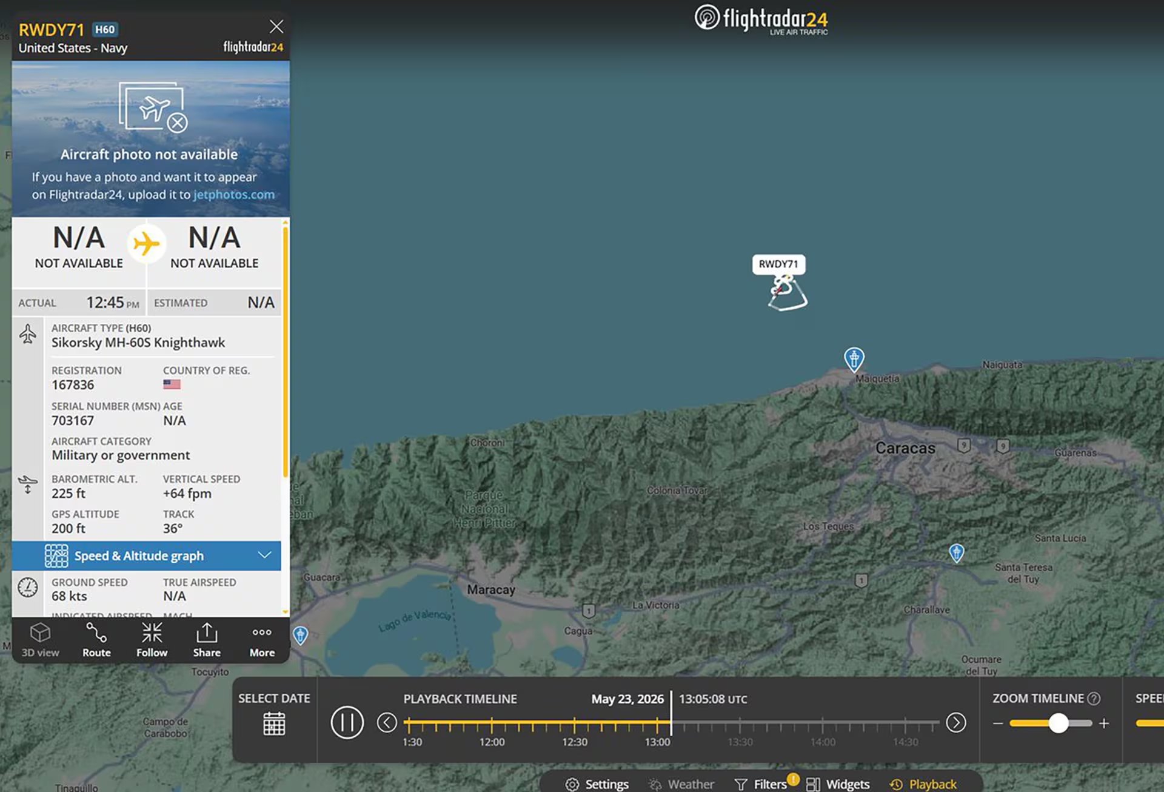Pause the playback
This screenshot has width=1164, height=792.
(347, 722)
